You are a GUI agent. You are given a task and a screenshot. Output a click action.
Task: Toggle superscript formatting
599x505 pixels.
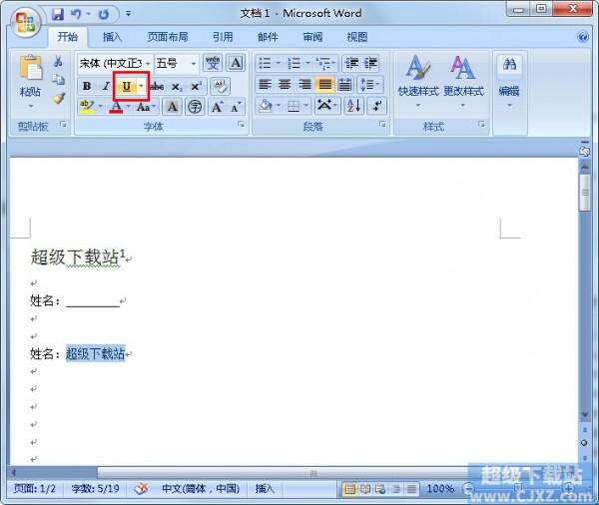pos(196,87)
